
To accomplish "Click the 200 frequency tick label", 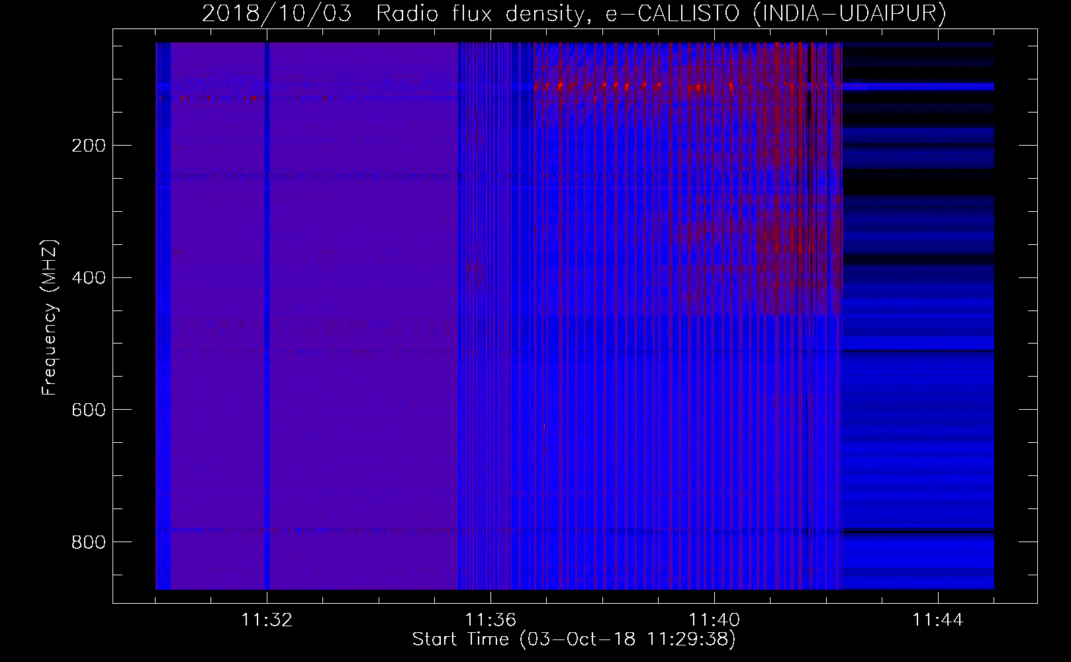I will click(88, 146).
